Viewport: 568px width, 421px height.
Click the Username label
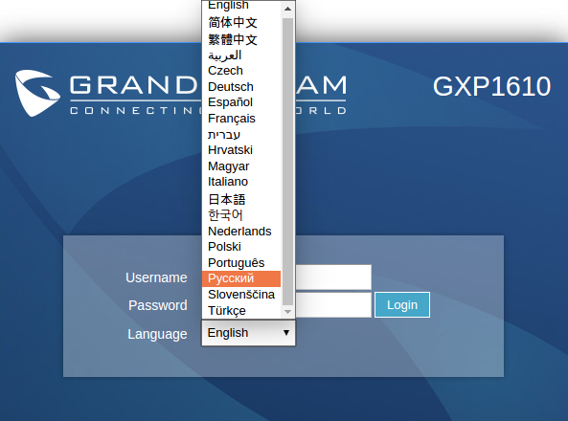click(156, 277)
